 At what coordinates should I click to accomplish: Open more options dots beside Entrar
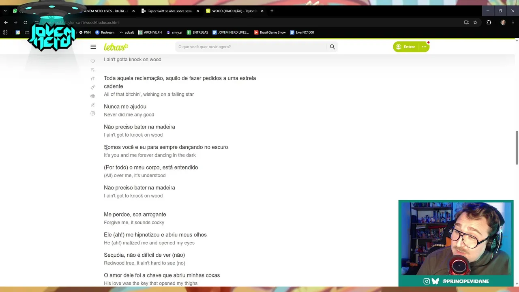click(424, 47)
